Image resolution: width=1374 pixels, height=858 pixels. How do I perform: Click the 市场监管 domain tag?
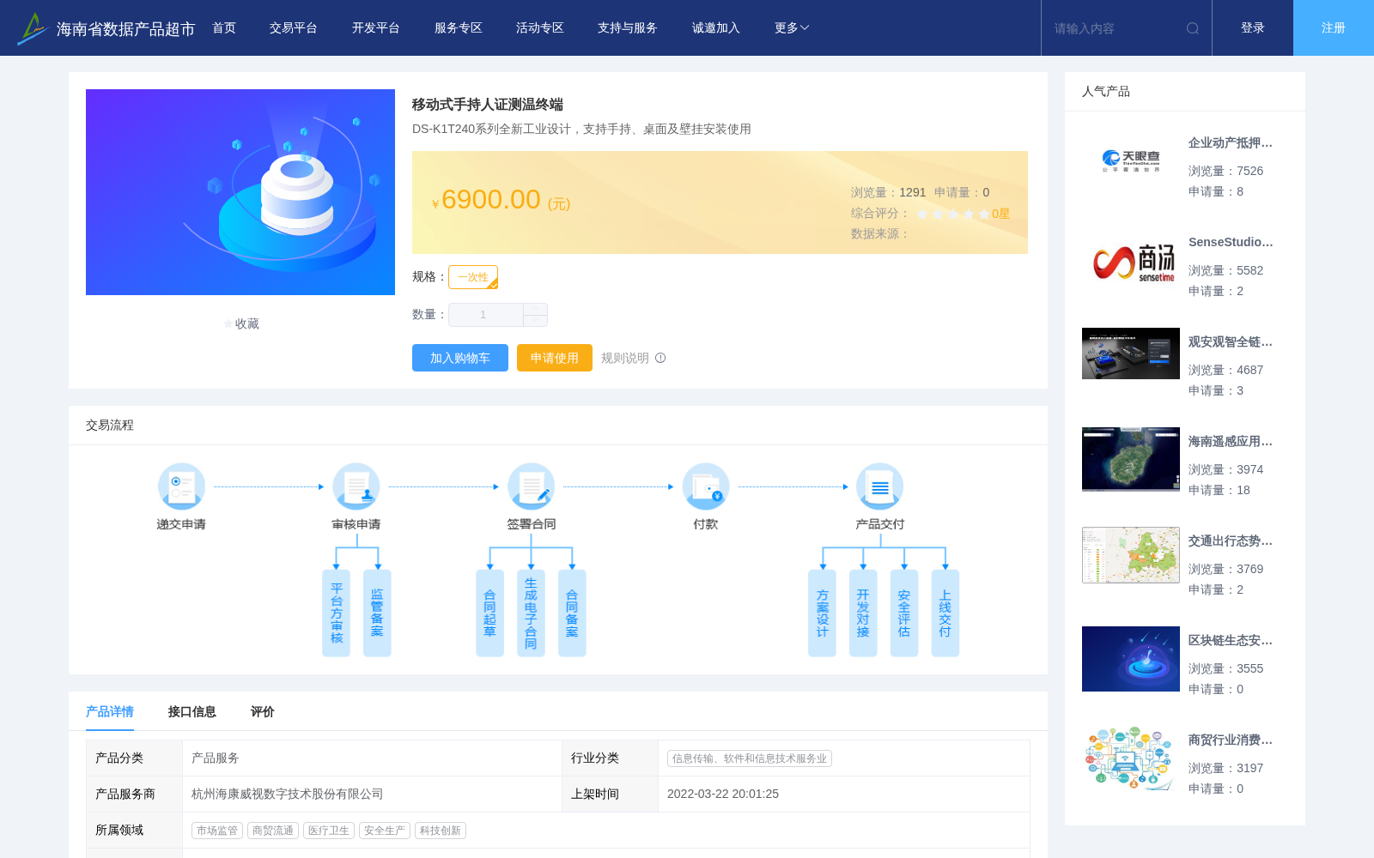pos(217,831)
